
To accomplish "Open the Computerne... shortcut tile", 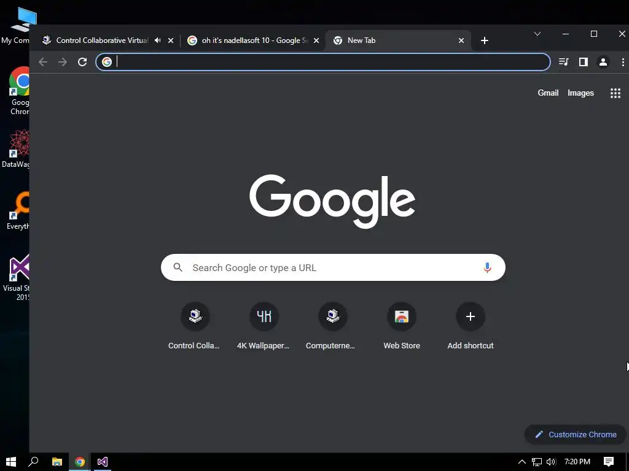I will (x=332, y=326).
